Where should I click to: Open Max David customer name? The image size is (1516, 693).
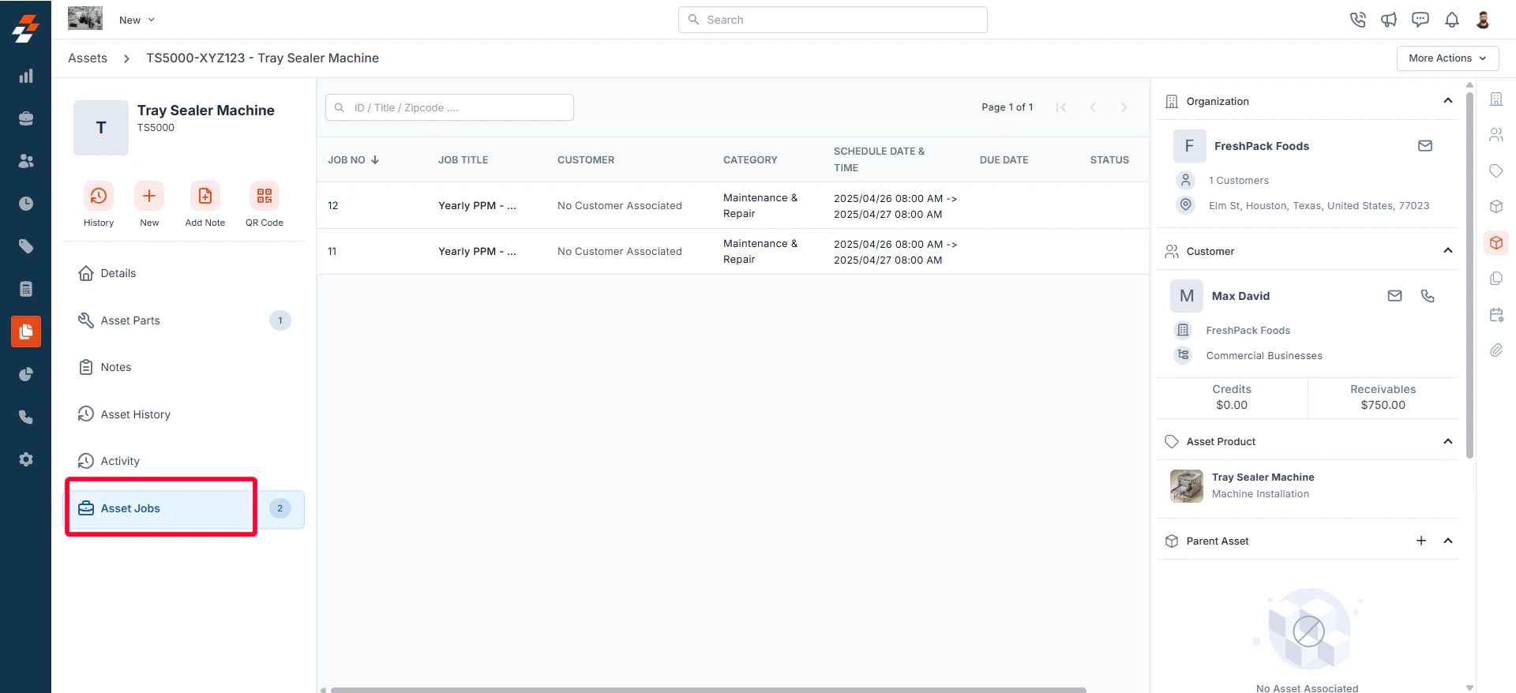[x=1240, y=296]
